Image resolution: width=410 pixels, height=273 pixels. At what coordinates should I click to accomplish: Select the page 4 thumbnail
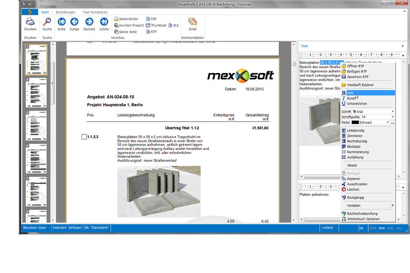click(x=36, y=93)
